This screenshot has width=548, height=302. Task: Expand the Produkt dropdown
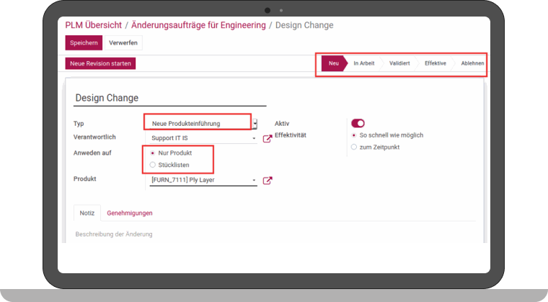point(254,180)
